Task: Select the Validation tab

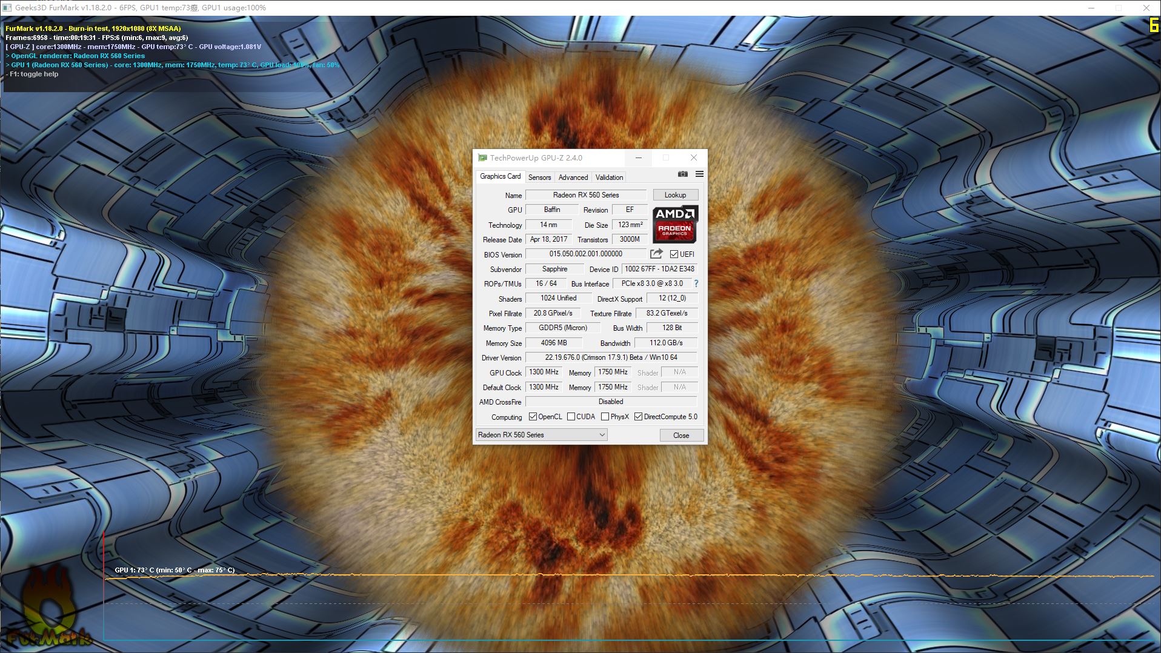Action: [x=609, y=177]
